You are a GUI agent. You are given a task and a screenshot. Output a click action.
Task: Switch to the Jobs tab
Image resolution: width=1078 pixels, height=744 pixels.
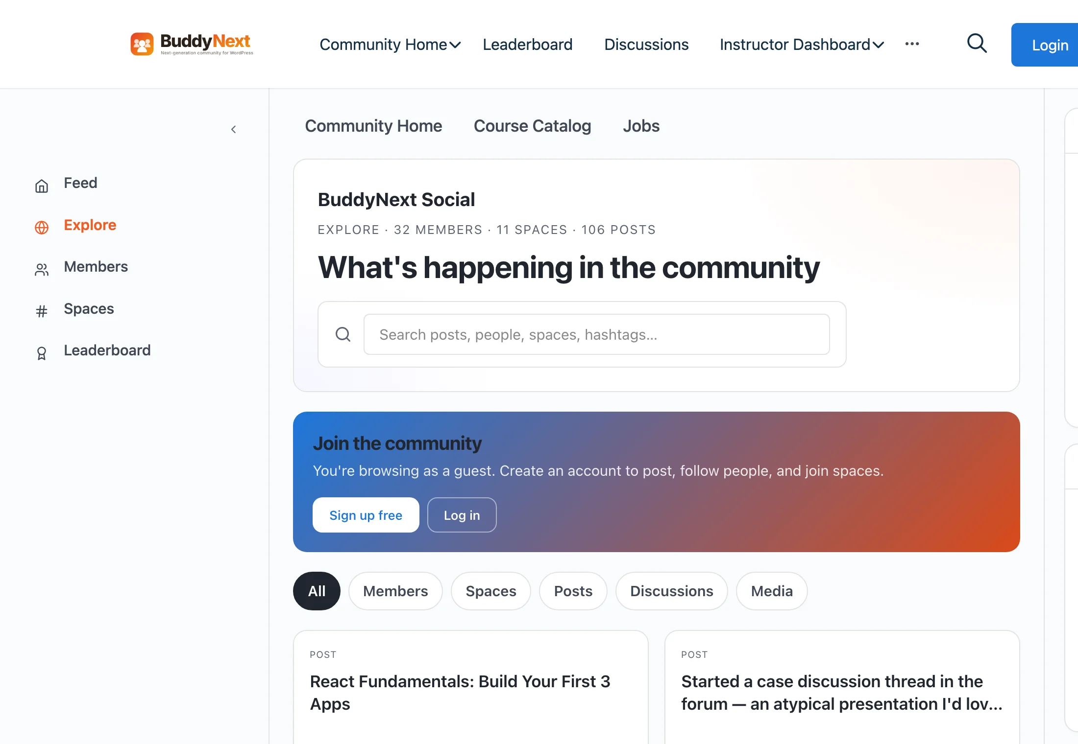[641, 126]
